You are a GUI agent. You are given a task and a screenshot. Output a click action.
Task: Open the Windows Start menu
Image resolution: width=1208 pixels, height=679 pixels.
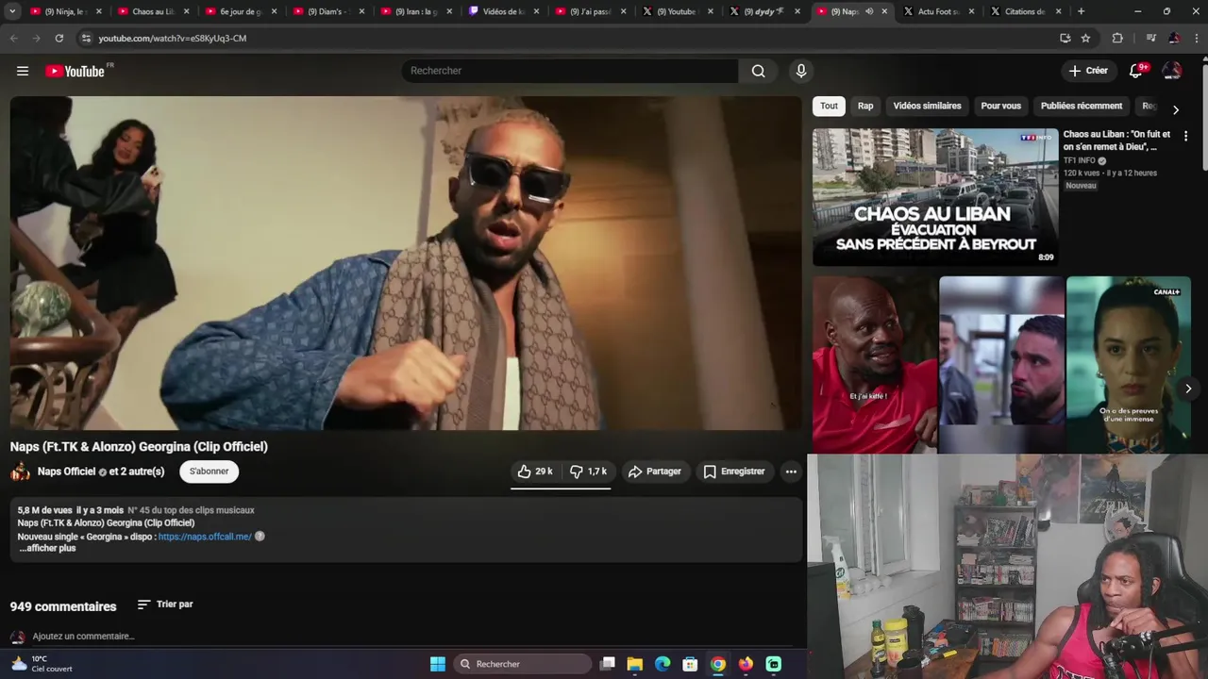point(438,664)
